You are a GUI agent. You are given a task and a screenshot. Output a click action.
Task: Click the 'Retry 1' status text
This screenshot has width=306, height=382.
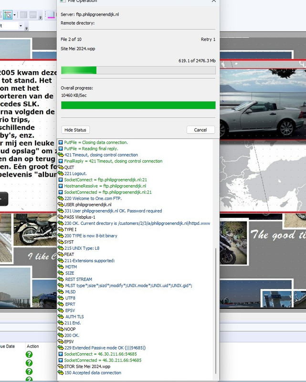click(208, 39)
